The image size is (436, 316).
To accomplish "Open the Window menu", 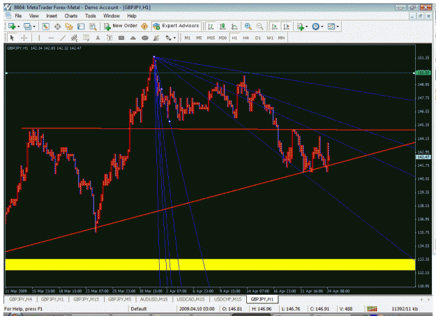I will [x=112, y=16].
